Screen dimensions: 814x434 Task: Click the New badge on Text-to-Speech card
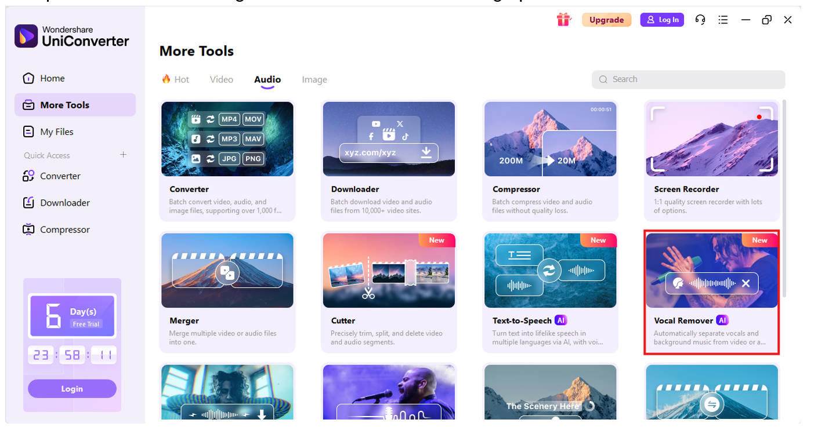coord(598,240)
